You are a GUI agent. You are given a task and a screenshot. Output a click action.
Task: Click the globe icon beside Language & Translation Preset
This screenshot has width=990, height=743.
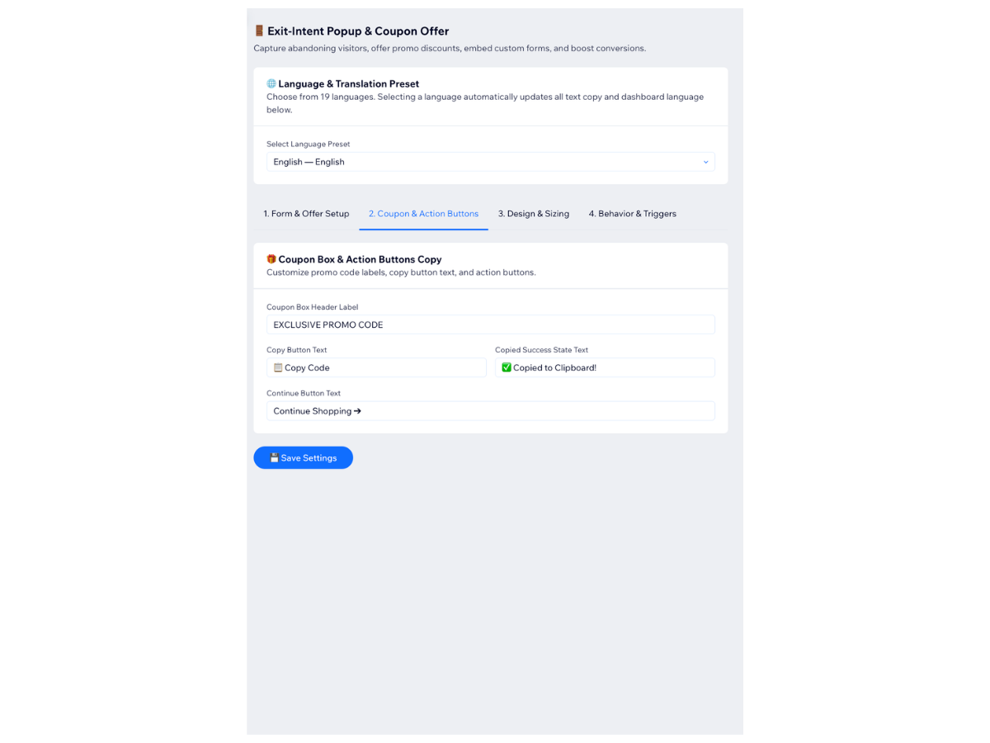coord(271,83)
